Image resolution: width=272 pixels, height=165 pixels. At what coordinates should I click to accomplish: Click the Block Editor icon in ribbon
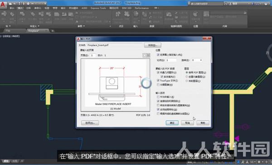tap(49, 14)
